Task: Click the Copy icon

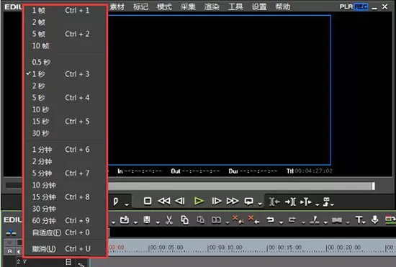Action: 184,220
